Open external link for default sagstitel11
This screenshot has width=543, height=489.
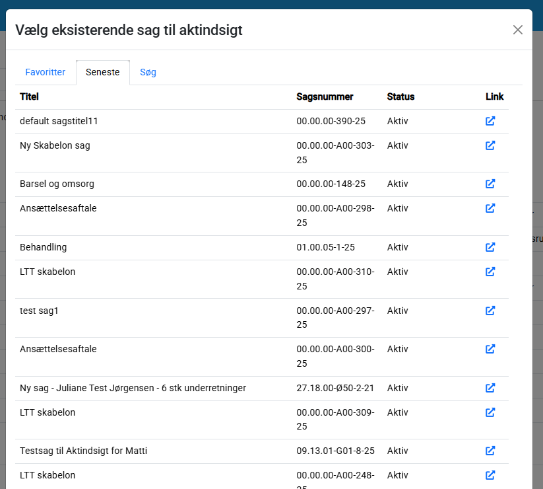(490, 121)
